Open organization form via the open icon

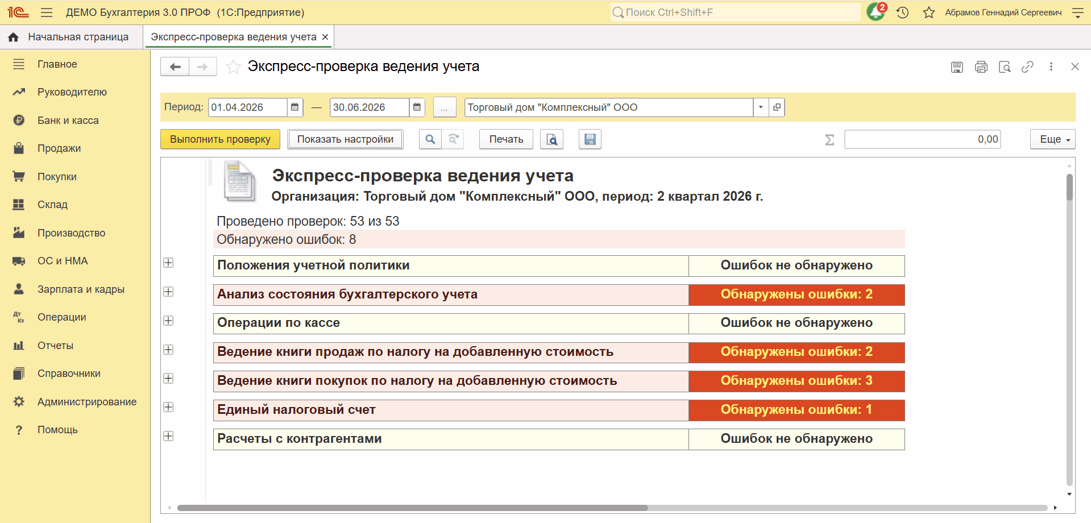tap(777, 107)
